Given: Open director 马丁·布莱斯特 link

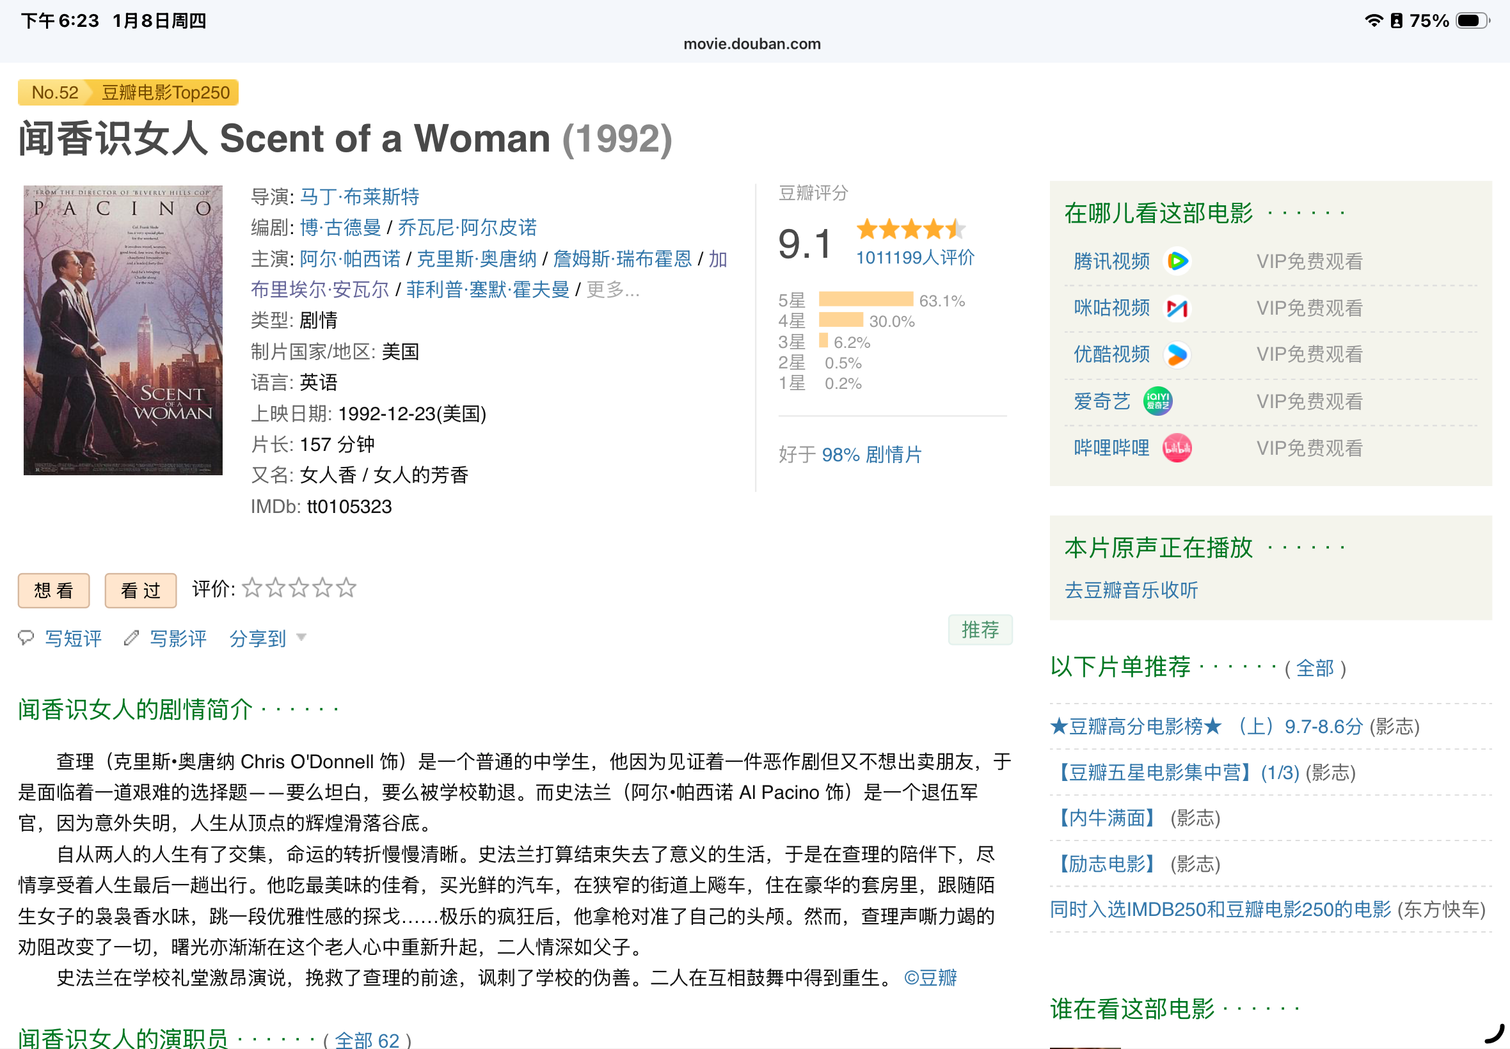Looking at the screenshot, I should [x=359, y=196].
